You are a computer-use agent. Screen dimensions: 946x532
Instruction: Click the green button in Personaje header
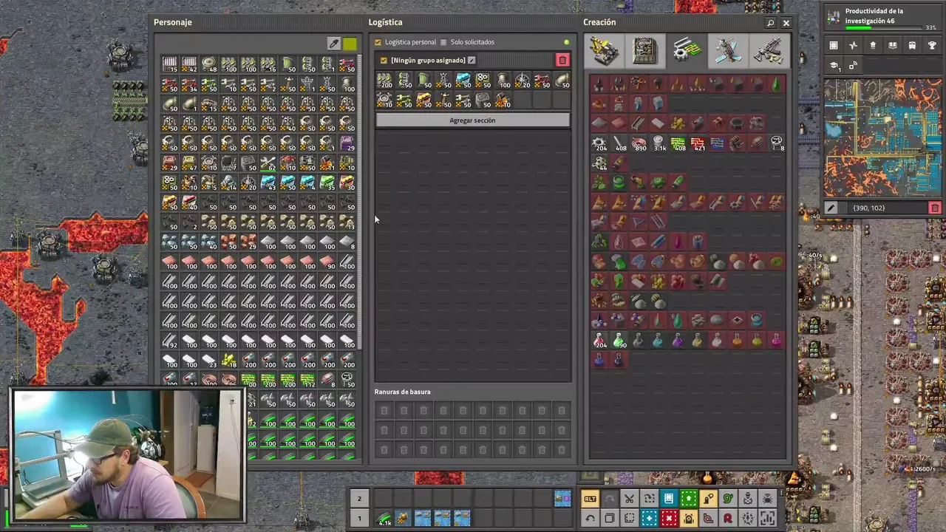point(350,44)
